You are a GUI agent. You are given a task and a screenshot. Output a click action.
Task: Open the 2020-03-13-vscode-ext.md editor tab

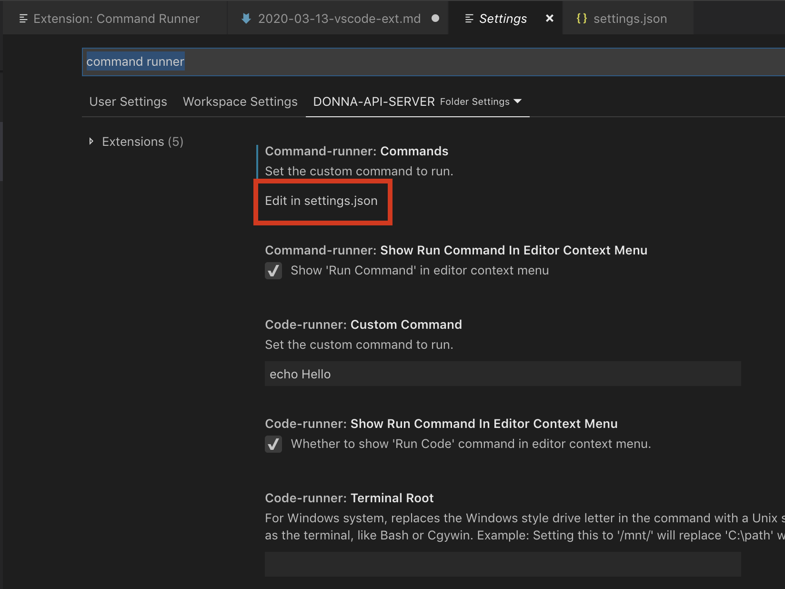coord(339,19)
